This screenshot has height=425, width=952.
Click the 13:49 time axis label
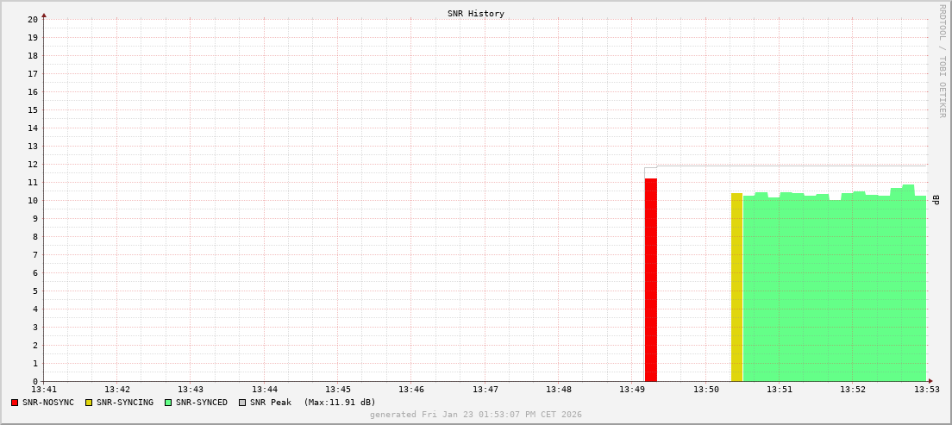[632, 390]
